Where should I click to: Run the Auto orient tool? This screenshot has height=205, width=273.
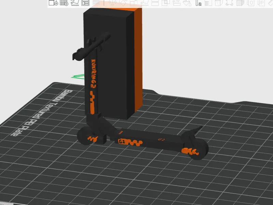click(x=75, y=3)
